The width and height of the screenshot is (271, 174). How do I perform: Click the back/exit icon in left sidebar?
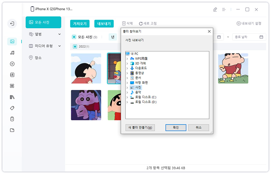pyautogui.click(x=12, y=23)
